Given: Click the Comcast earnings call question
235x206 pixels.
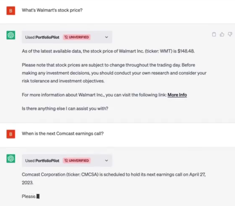Looking at the screenshot, I should tap(62, 134).
